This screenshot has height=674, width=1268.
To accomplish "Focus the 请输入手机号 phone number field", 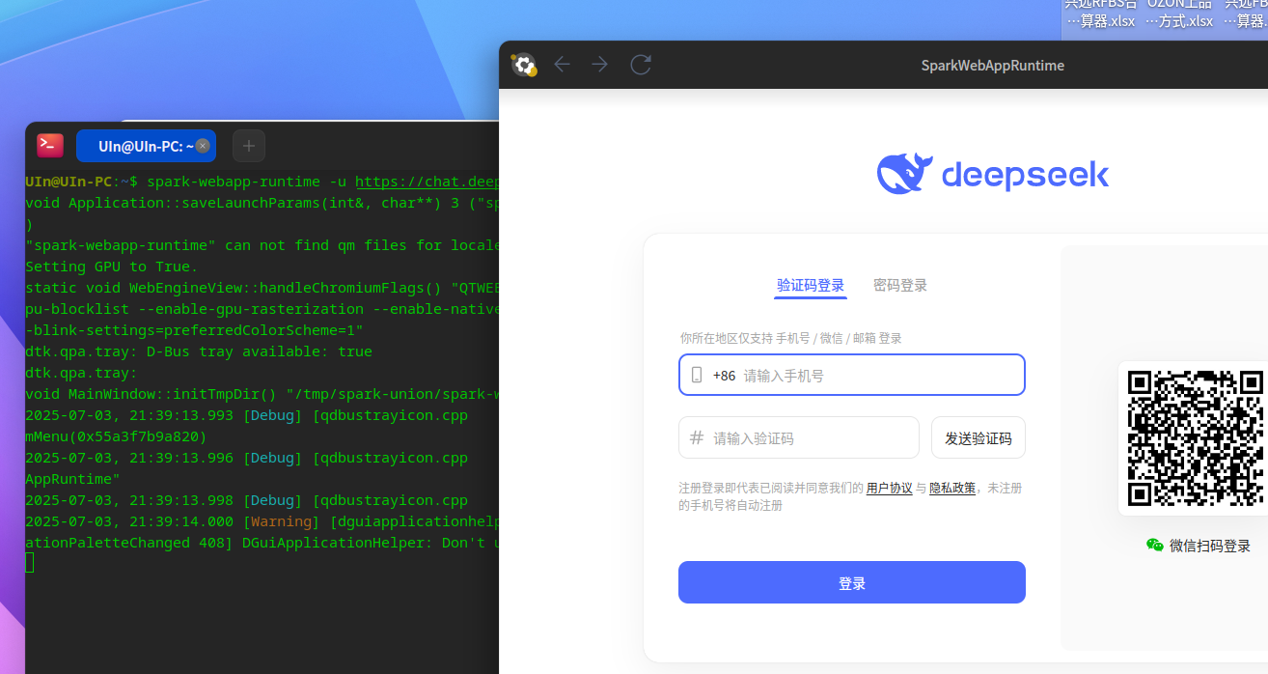I will (x=852, y=376).
